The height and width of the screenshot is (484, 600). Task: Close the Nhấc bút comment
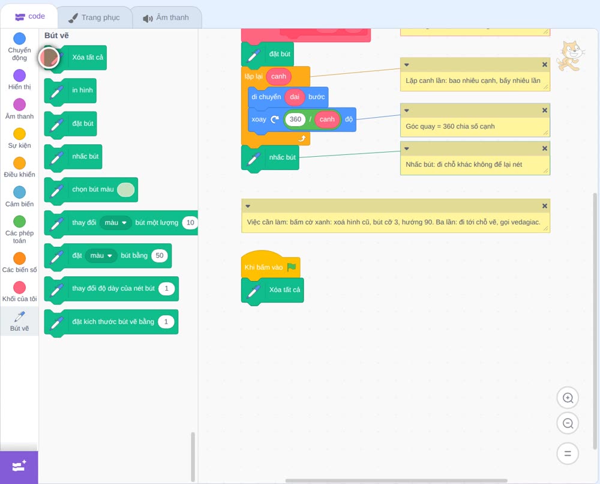pos(545,148)
